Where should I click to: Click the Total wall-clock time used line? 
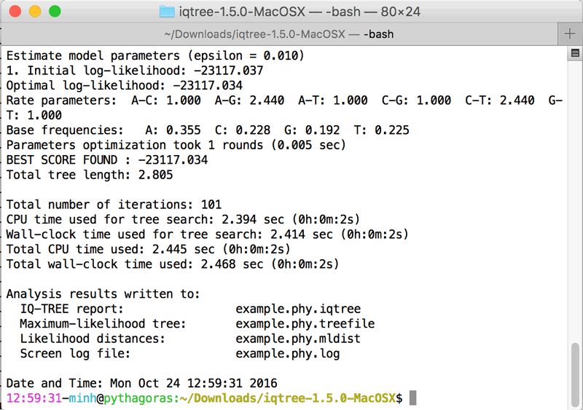tap(173, 264)
